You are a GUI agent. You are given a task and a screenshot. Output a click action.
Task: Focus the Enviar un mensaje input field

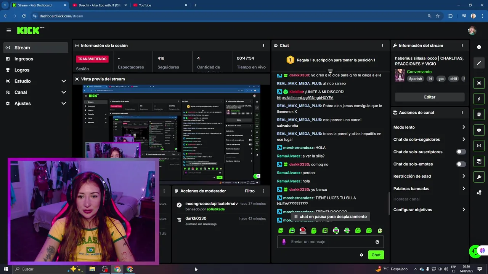tap(331, 242)
